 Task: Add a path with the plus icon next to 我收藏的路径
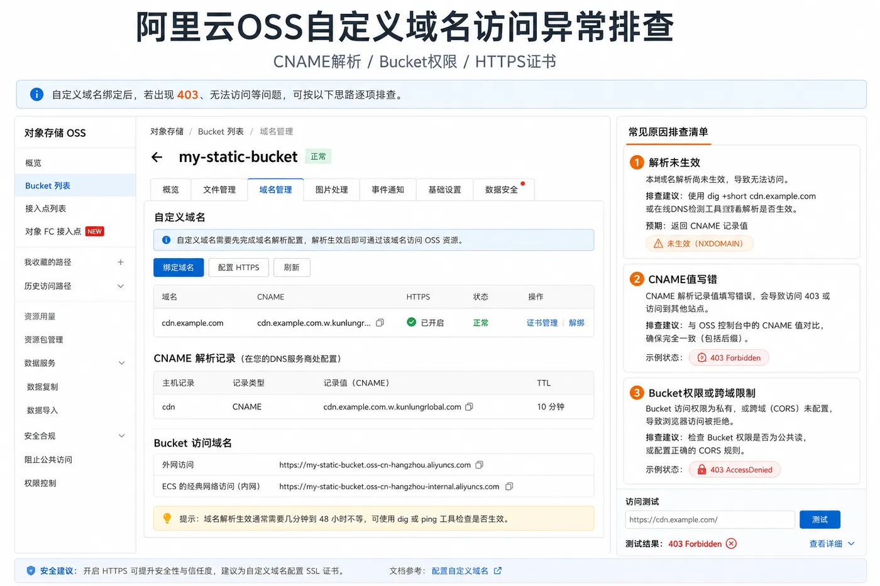click(121, 262)
